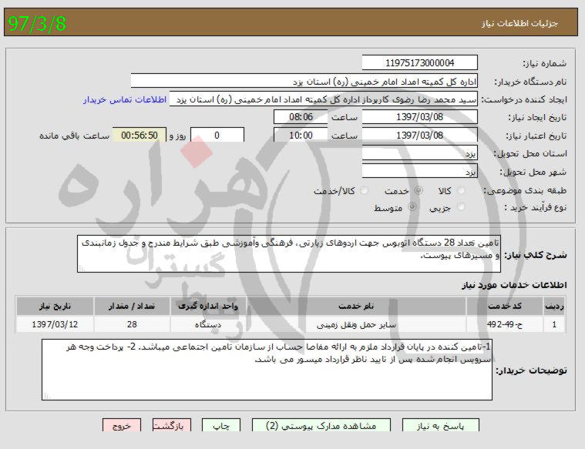Click the نام خدمت column header
The image size is (585, 449).
pyautogui.click(x=356, y=307)
